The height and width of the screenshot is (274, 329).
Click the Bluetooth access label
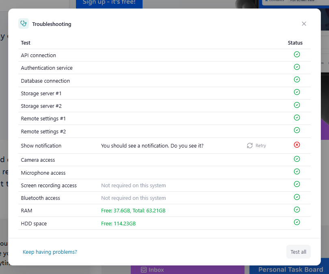41,198
